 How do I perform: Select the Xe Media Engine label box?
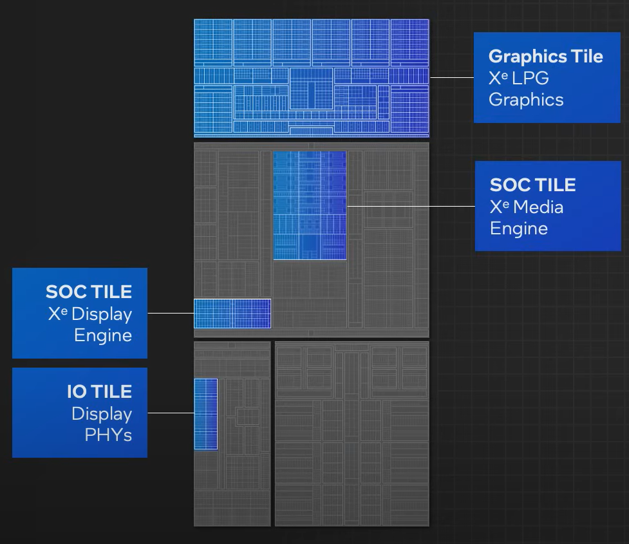pyautogui.click(x=548, y=206)
